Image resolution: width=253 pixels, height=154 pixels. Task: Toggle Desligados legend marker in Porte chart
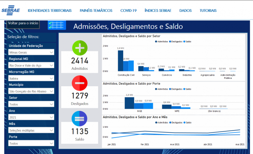[170, 89]
